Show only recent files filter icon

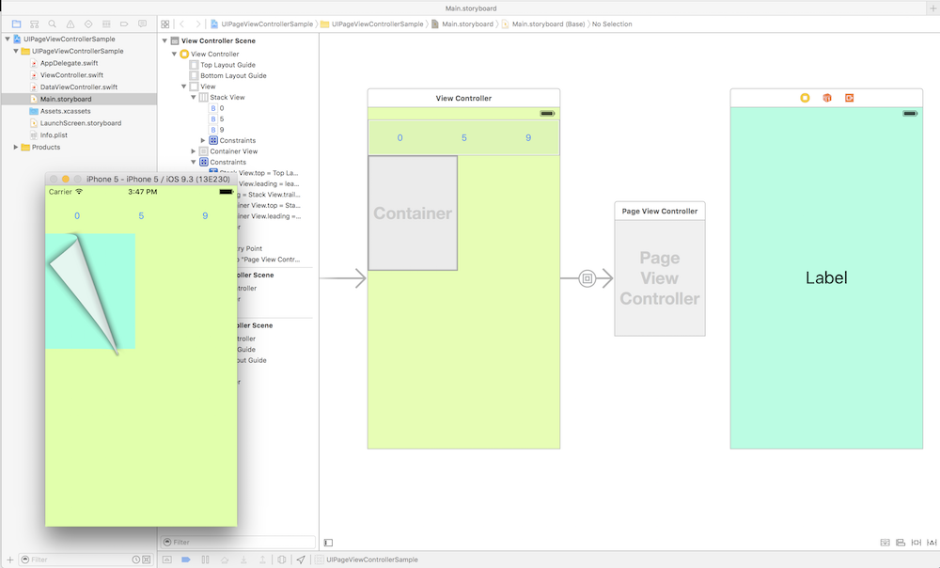tap(136, 560)
